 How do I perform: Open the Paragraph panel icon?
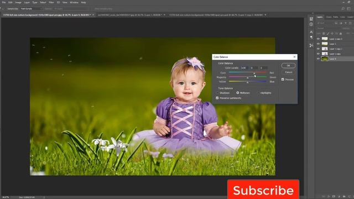311,37
